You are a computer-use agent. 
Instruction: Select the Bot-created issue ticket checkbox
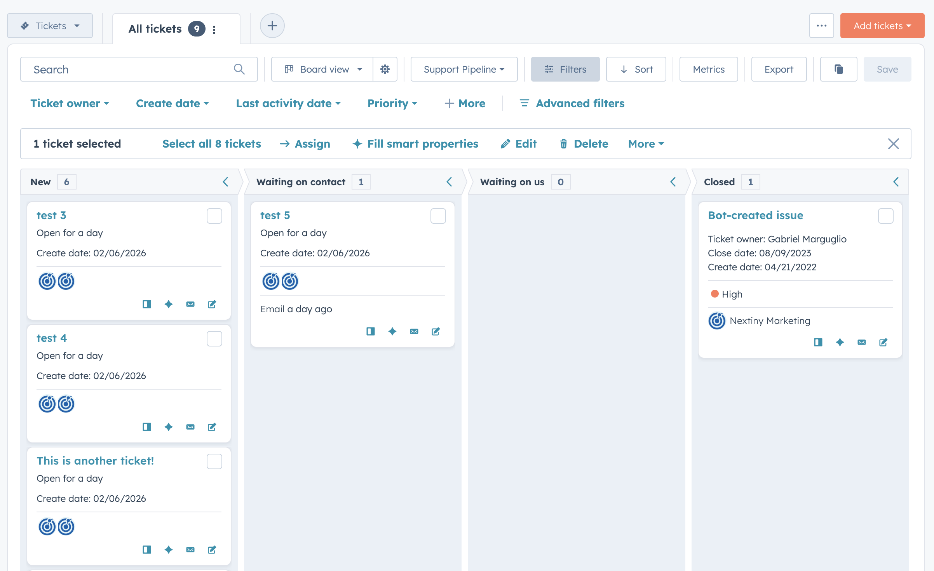885,216
